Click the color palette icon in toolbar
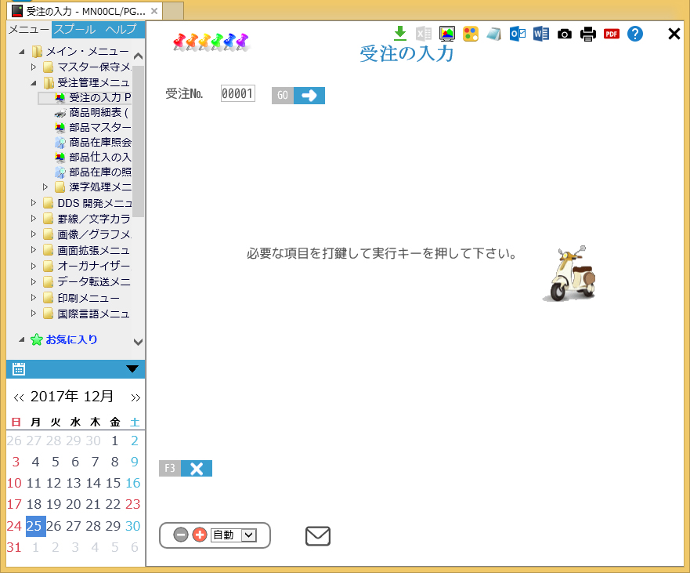Screen dimensions: 690x573 [x=470, y=34]
